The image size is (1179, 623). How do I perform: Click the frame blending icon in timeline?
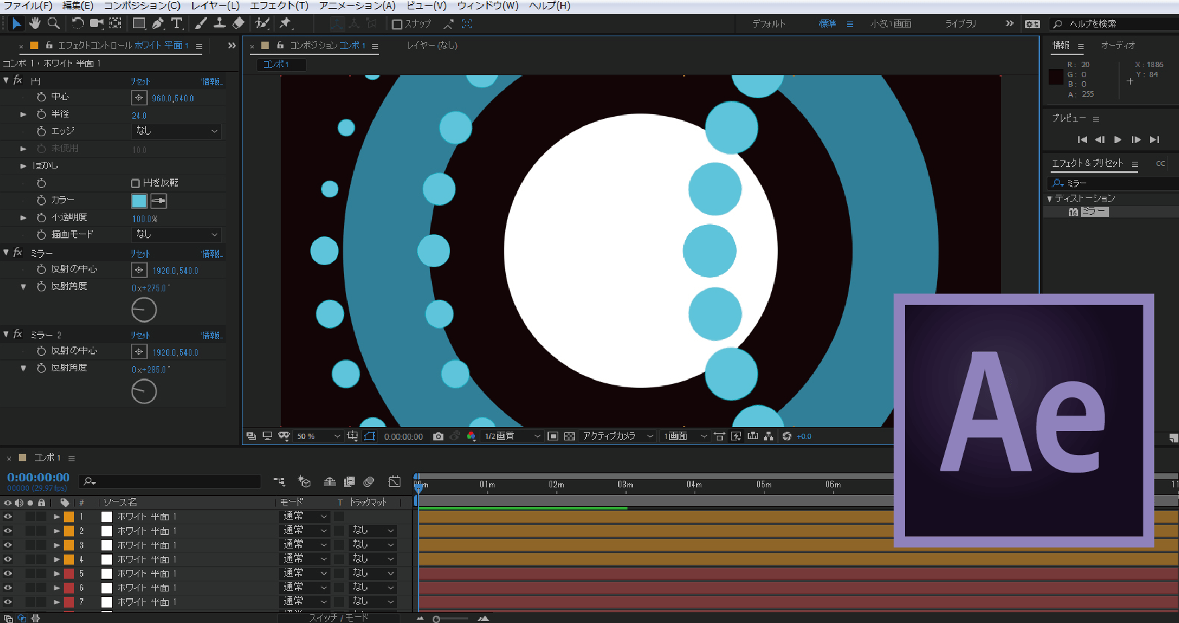[x=349, y=481]
